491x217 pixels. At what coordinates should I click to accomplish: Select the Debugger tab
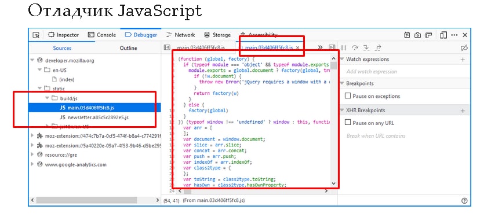(x=141, y=35)
